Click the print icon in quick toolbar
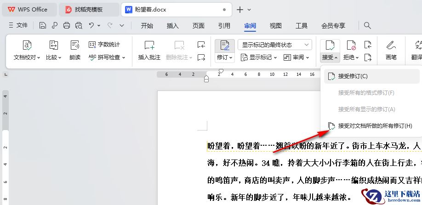Image resolution: width=422 pixels, height=205 pixels. pos(67,26)
